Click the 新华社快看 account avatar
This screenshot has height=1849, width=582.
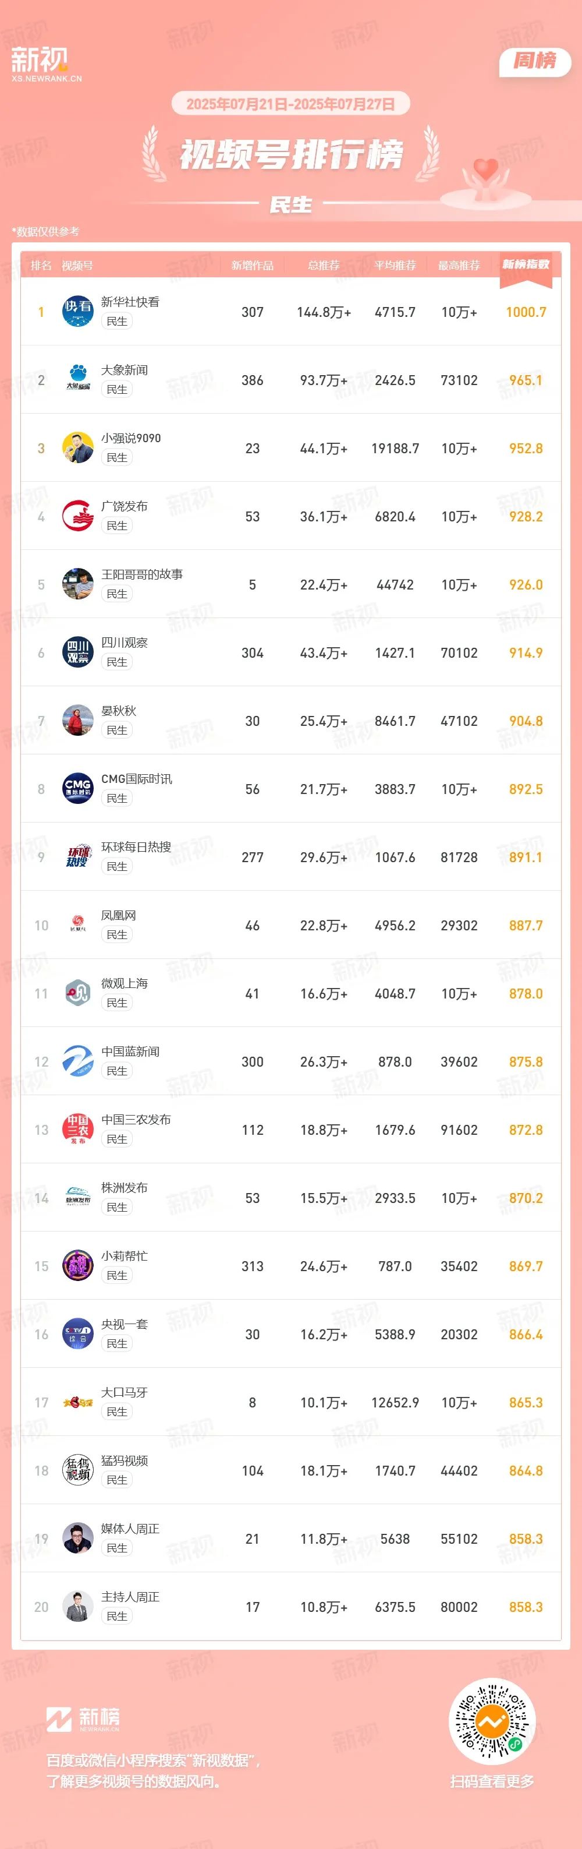[x=77, y=312]
